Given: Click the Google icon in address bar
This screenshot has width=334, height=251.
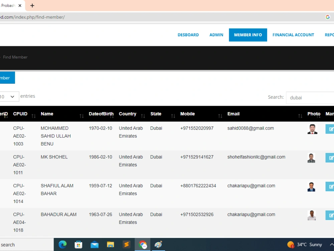Looking at the screenshot, I should (328, 17).
